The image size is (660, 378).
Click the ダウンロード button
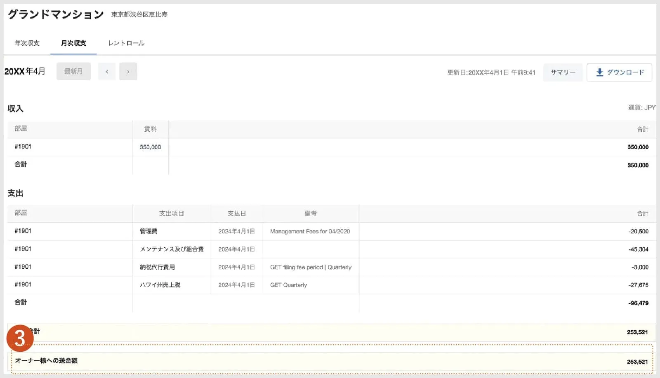pyautogui.click(x=619, y=72)
